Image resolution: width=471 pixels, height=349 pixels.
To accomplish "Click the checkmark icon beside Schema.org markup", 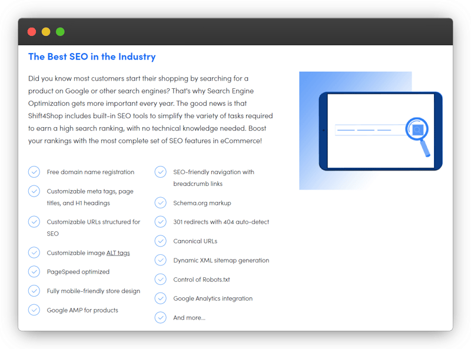I will tap(160, 202).
